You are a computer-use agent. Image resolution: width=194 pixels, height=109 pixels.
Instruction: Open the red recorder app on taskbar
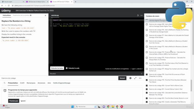[x=122, y=107]
